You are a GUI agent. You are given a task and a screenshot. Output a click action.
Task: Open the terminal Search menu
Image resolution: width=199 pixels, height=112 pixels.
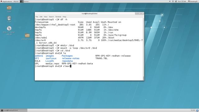pos(51,16)
